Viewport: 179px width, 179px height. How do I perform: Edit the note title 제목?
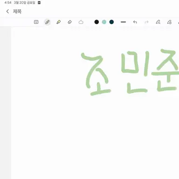[17, 11]
